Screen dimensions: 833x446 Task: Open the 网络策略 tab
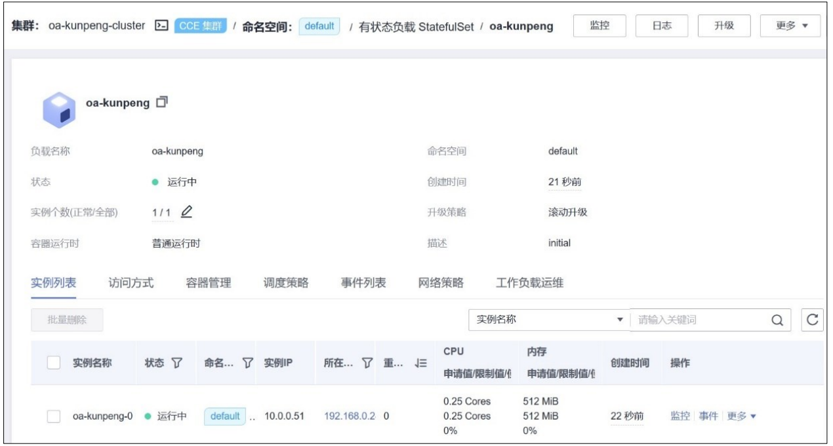(x=441, y=283)
